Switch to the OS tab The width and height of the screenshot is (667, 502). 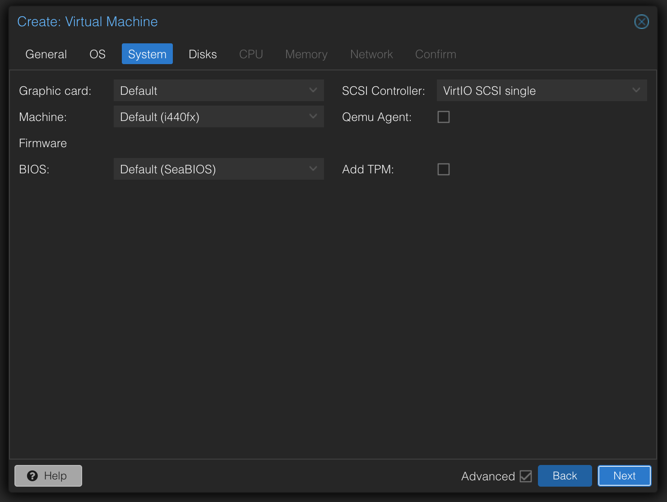coord(97,54)
